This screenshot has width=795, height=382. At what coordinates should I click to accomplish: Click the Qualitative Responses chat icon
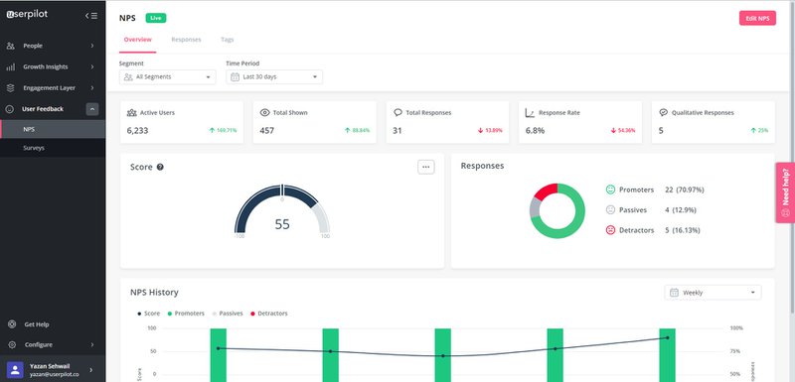663,113
